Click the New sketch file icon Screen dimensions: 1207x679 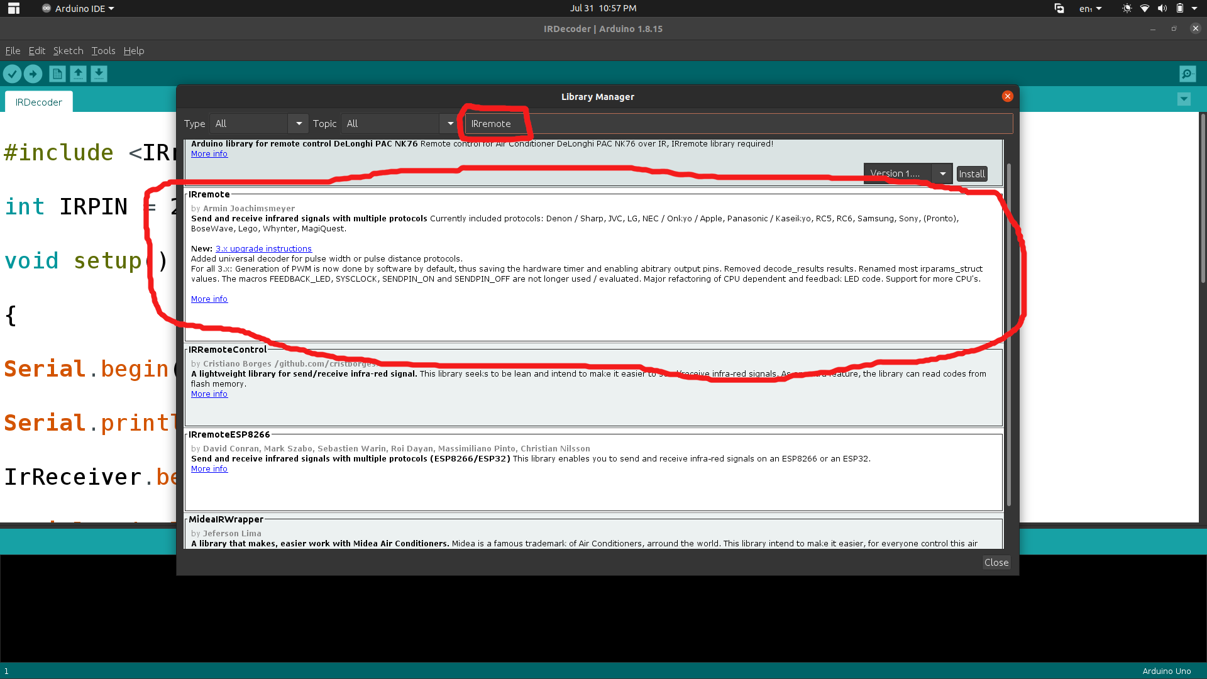(57, 74)
